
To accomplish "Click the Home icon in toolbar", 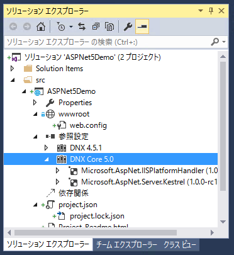I will [41, 26].
